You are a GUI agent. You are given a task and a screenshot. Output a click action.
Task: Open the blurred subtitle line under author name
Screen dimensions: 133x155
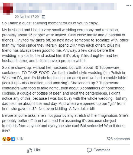(28, 11)
